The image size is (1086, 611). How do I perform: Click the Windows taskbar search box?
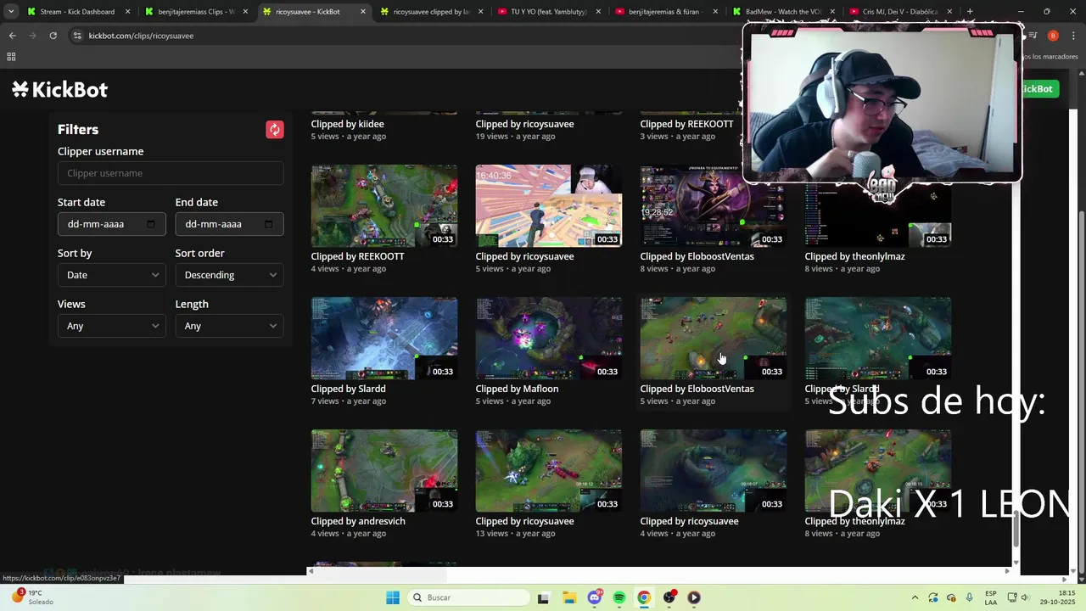click(x=467, y=597)
